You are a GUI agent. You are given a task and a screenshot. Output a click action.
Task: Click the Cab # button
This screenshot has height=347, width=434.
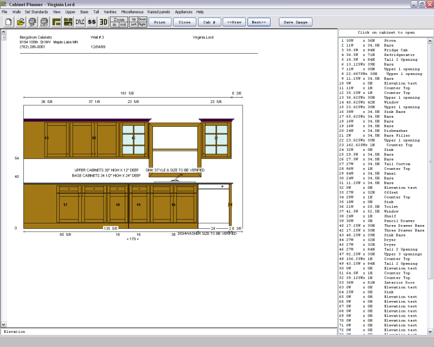pyautogui.click(x=209, y=22)
